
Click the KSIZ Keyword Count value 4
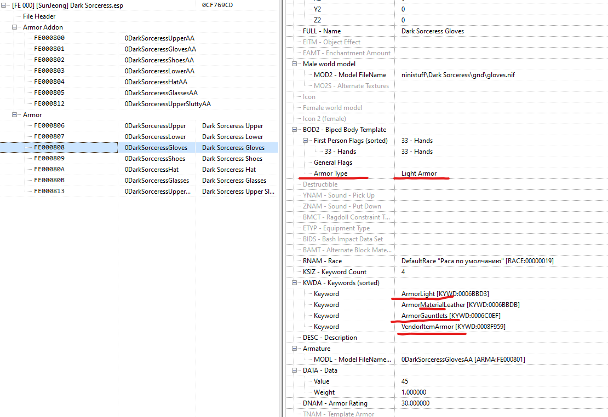pos(403,272)
